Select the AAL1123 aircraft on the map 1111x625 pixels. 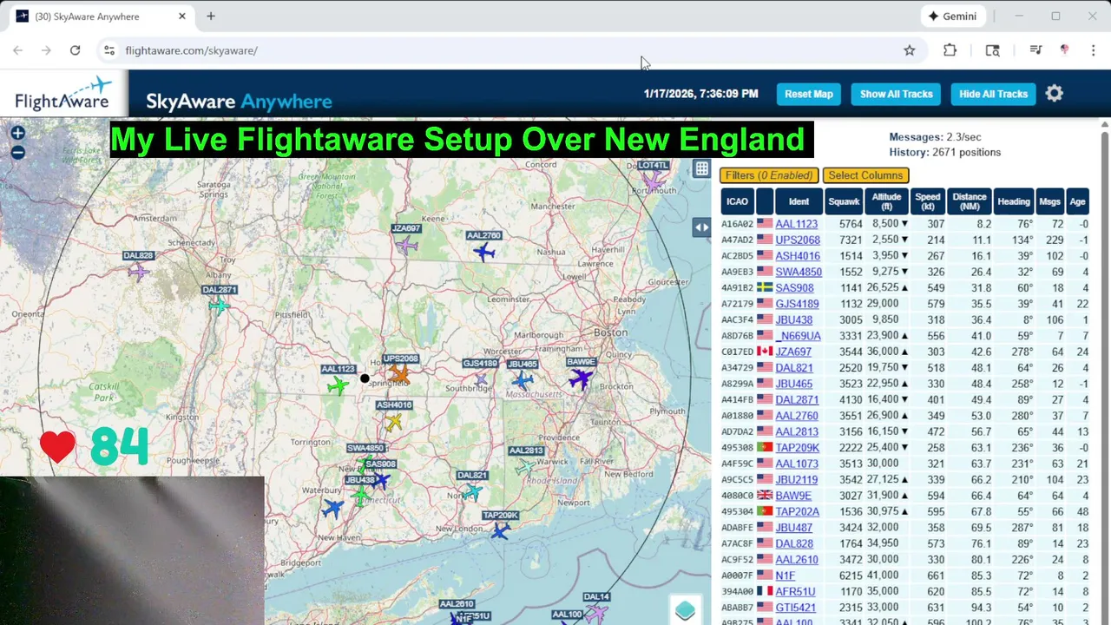coord(339,385)
